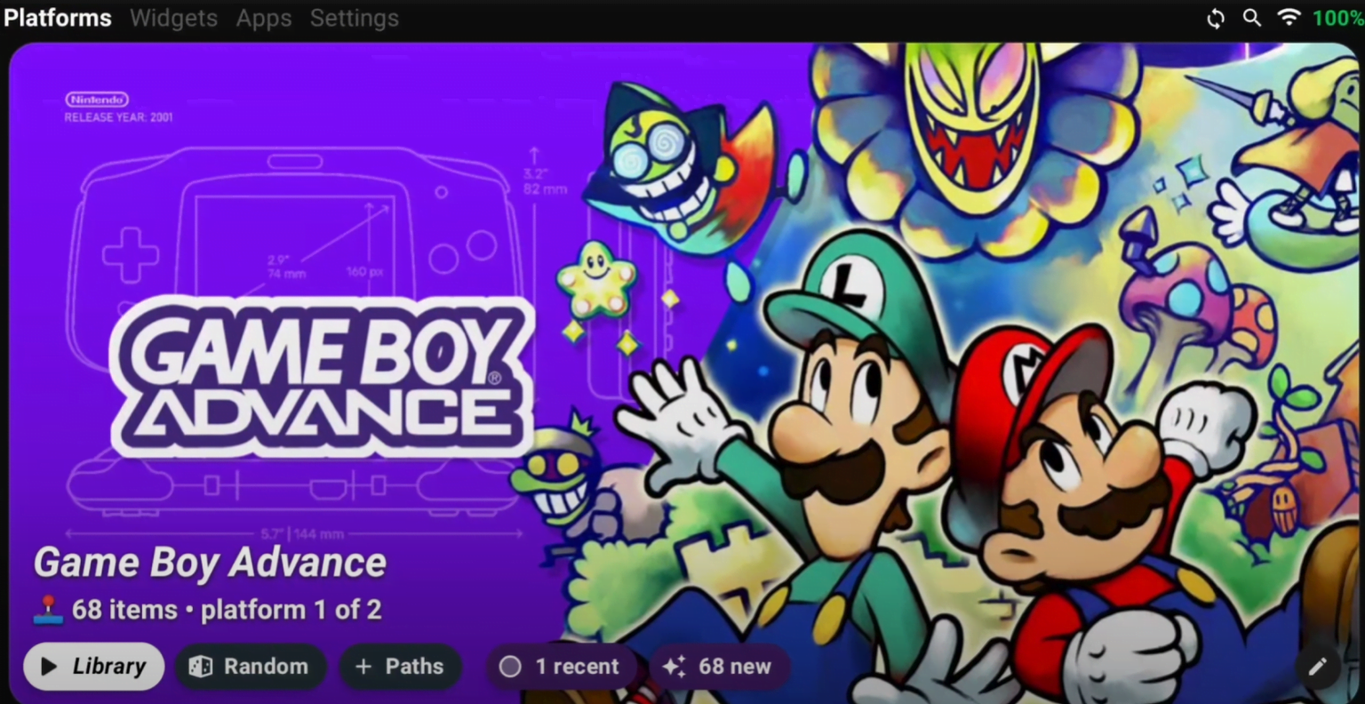This screenshot has width=1365, height=704.
Task: Go to the Apps tab
Action: click(x=264, y=18)
